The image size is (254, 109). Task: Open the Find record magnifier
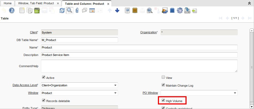70,10
